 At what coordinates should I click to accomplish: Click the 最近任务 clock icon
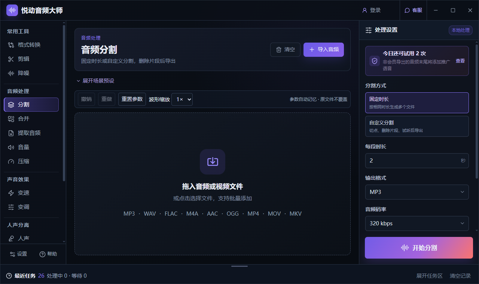pos(9,276)
